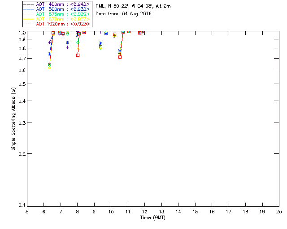
Task: Click the PML station location header text
Action: click(133, 6)
